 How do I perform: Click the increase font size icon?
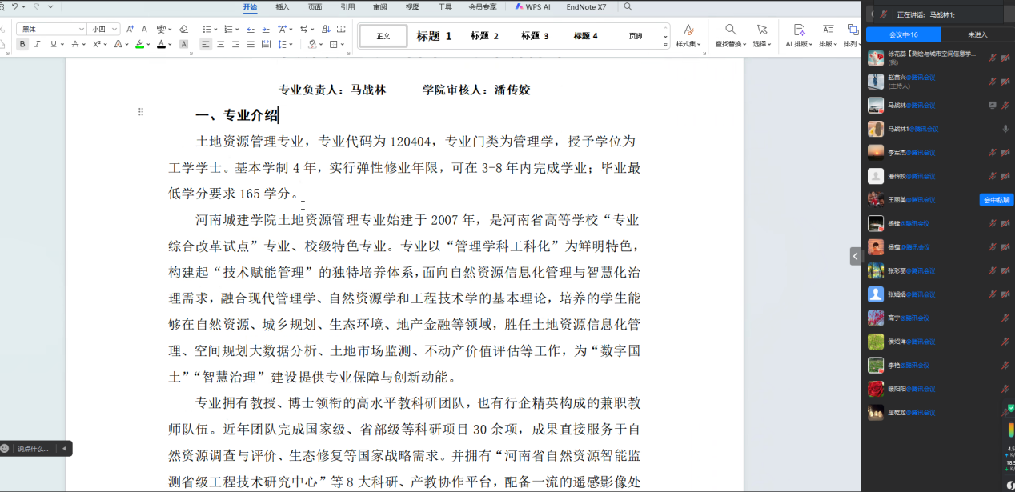pyautogui.click(x=130, y=29)
